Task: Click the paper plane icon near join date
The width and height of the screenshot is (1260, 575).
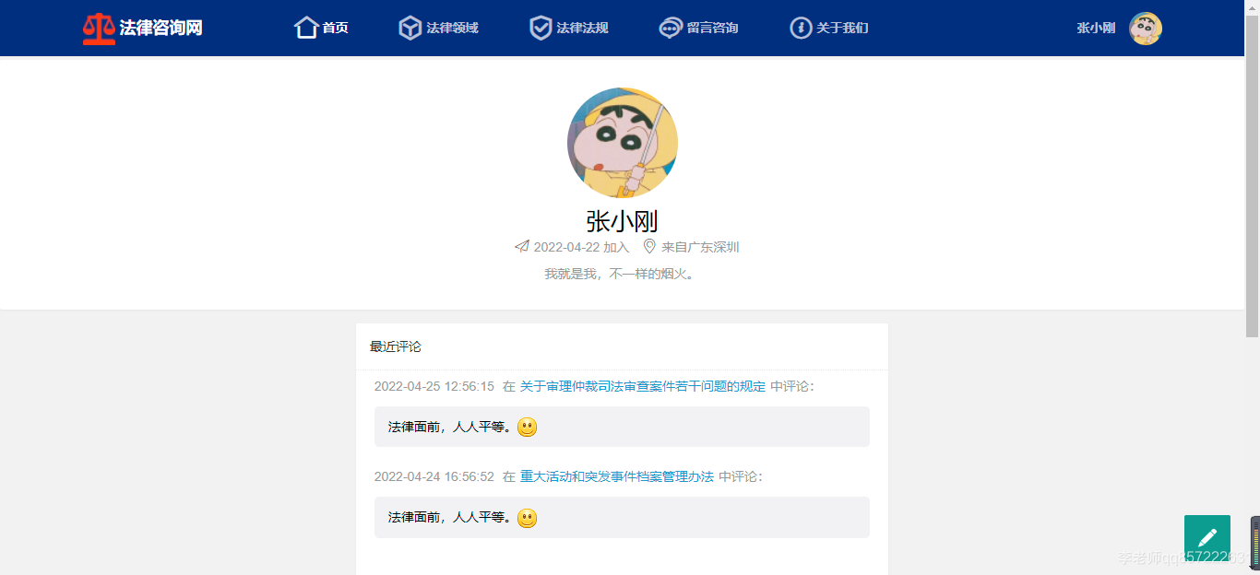Action: pos(522,246)
